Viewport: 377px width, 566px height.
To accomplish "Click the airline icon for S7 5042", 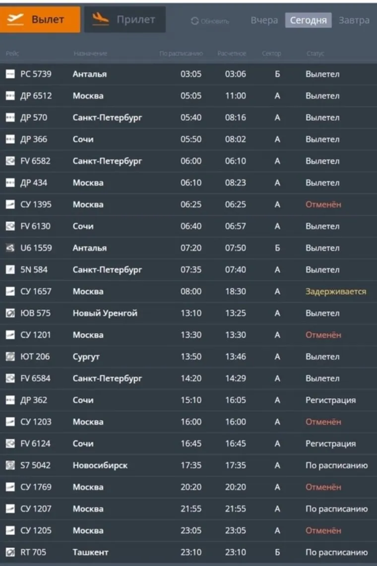I will (10, 465).
